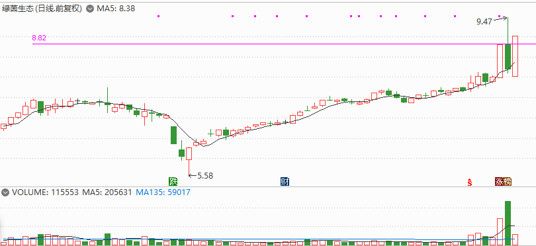
Task: Click the brown 涨榜 marker icon
Action: click(504, 181)
